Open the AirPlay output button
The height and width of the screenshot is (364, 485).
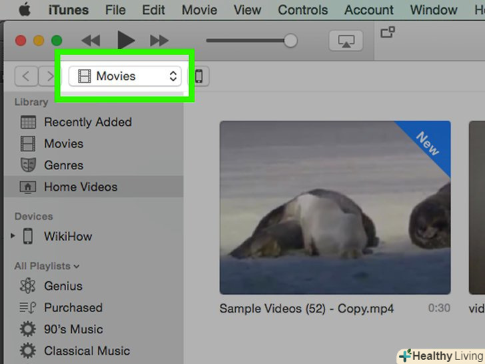pos(346,41)
